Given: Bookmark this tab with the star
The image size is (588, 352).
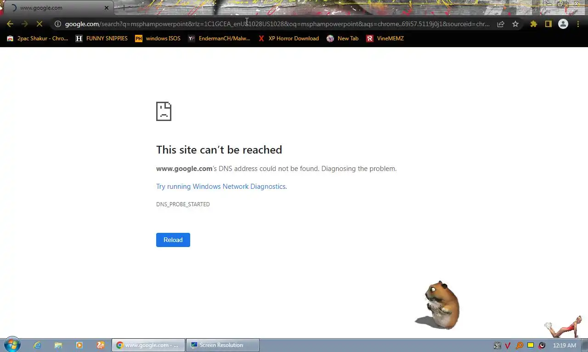Looking at the screenshot, I should click(x=515, y=24).
